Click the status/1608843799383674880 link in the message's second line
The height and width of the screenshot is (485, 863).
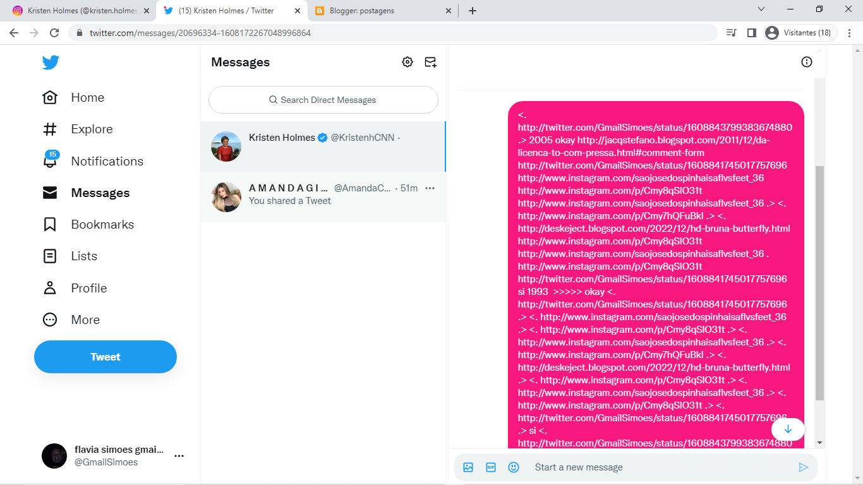pyautogui.click(x=655, y=128)
